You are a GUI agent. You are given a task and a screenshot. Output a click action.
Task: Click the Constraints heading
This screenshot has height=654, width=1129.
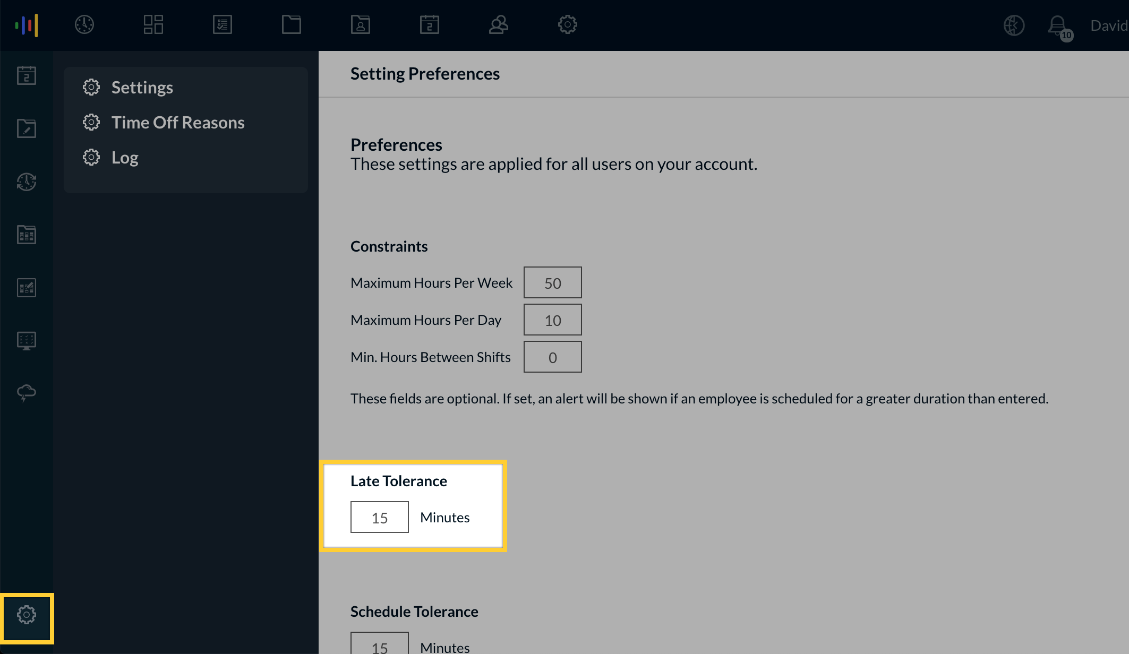click(x=389, y=246)
